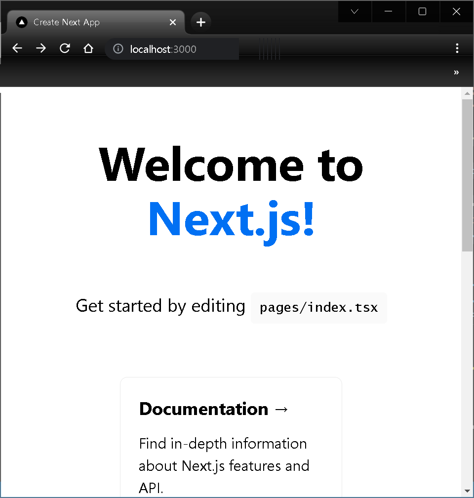The image size is (474, 498).
Task: Open the Documentation card
Action: click(231, 437)
